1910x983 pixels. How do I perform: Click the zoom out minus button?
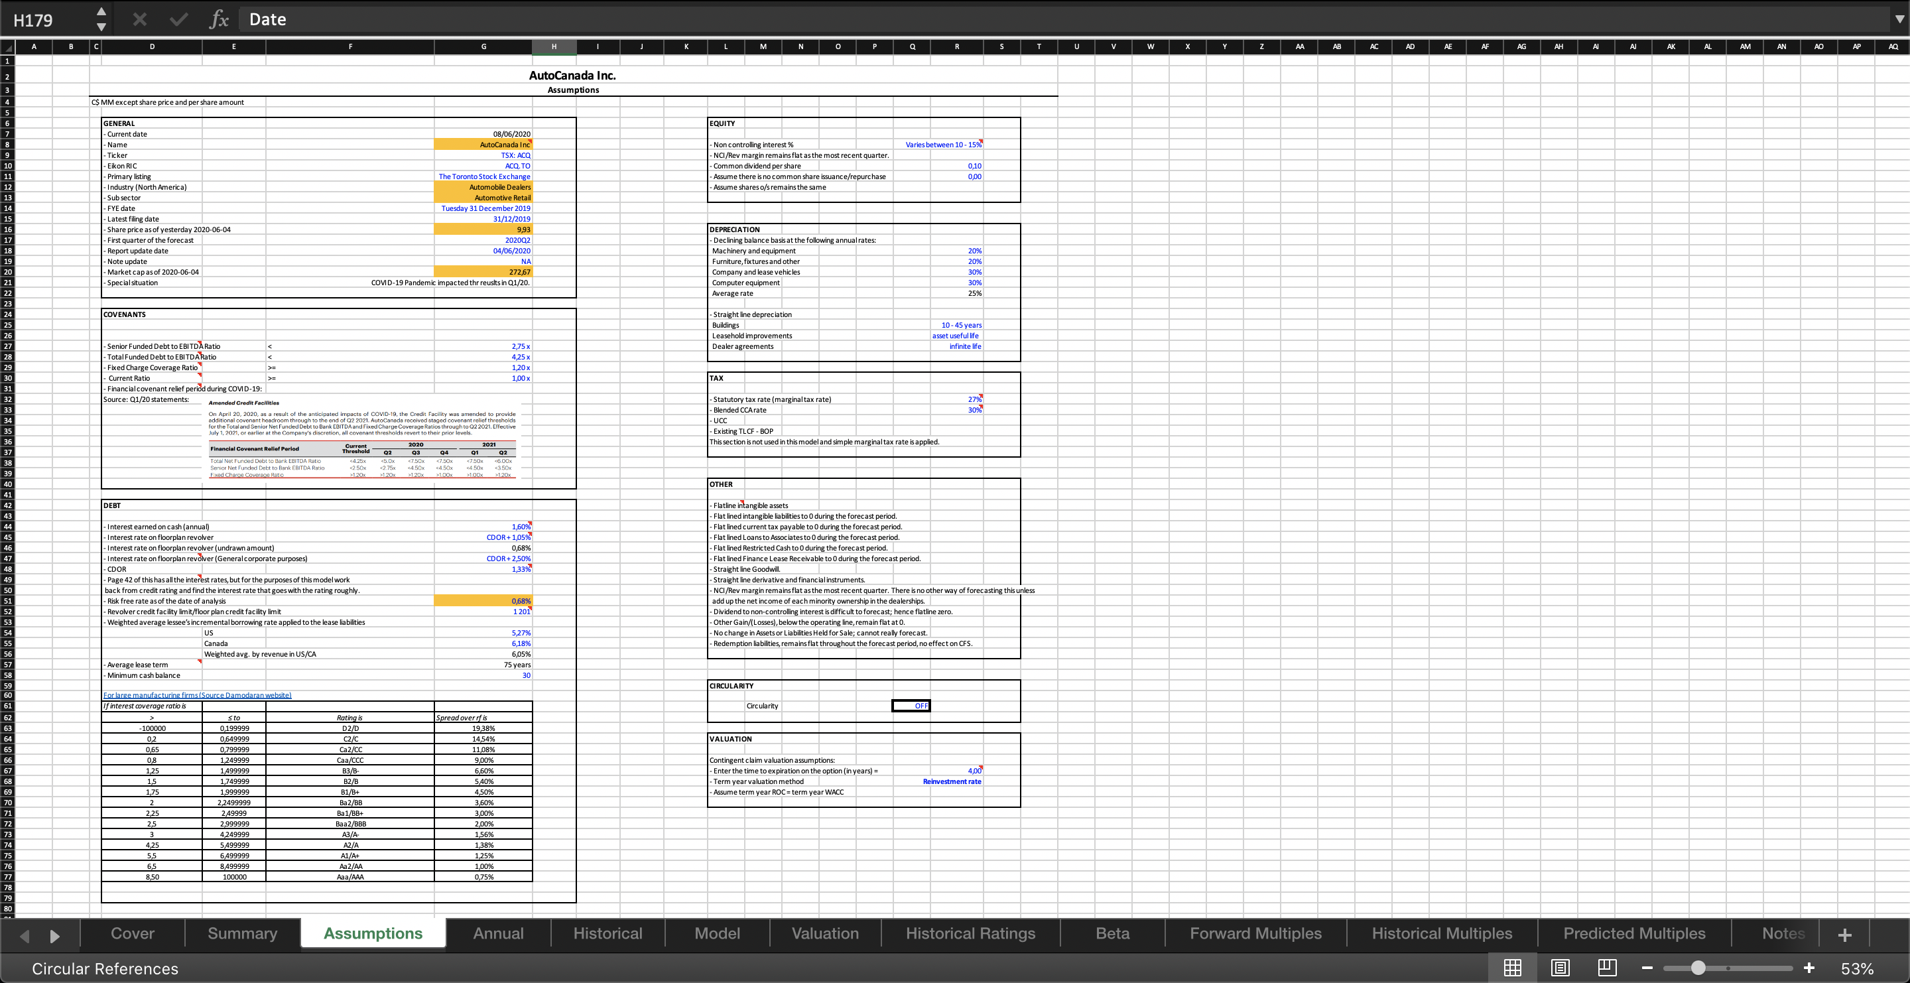[x=1647, y=968]
